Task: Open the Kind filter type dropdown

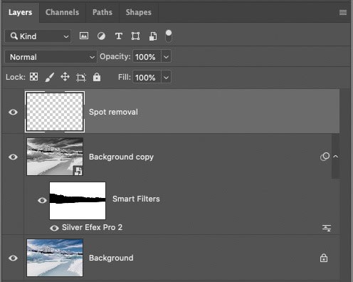Action: tap(38, 36)
